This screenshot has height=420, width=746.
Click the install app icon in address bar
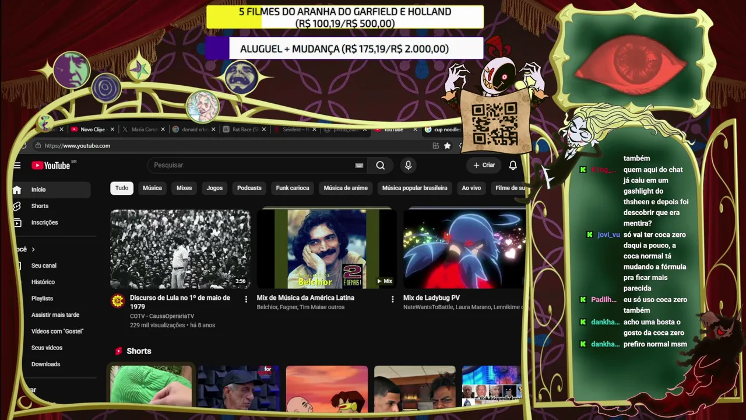pyautogui.click(x=435, y=146)
